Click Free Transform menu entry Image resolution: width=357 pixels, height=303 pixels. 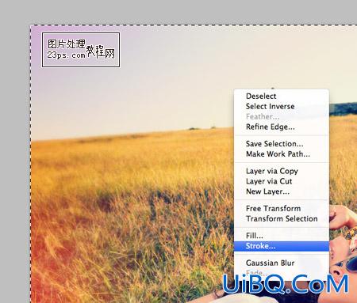282,208
